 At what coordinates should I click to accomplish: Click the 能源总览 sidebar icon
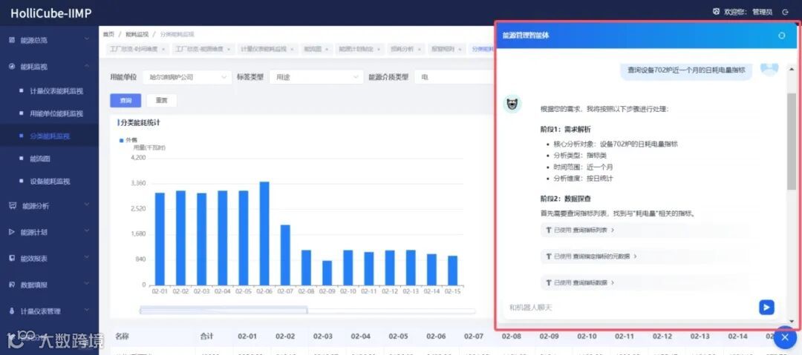[x=12, y=40]
